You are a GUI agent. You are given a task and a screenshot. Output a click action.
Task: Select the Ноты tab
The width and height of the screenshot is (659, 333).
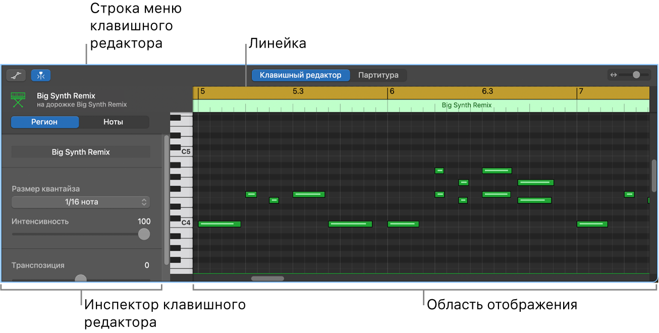pyautogui.click(x=114, y=122)
